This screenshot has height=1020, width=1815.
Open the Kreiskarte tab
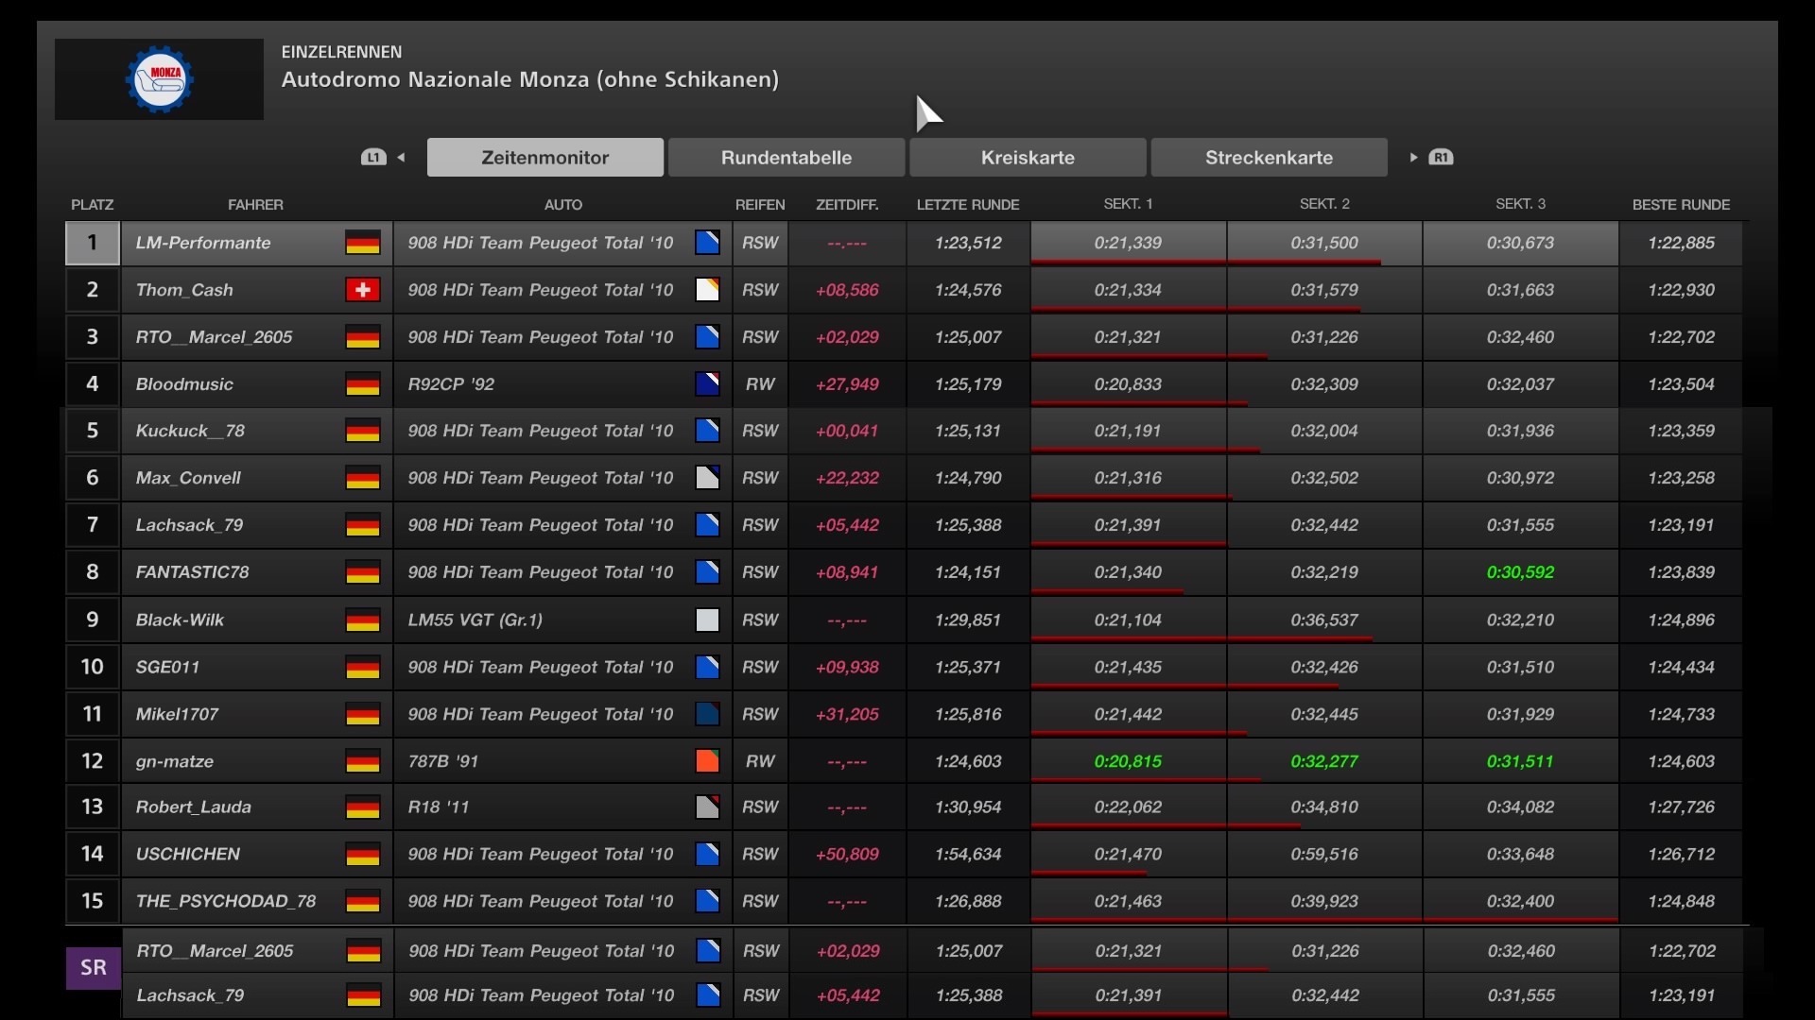(1028, 158)
